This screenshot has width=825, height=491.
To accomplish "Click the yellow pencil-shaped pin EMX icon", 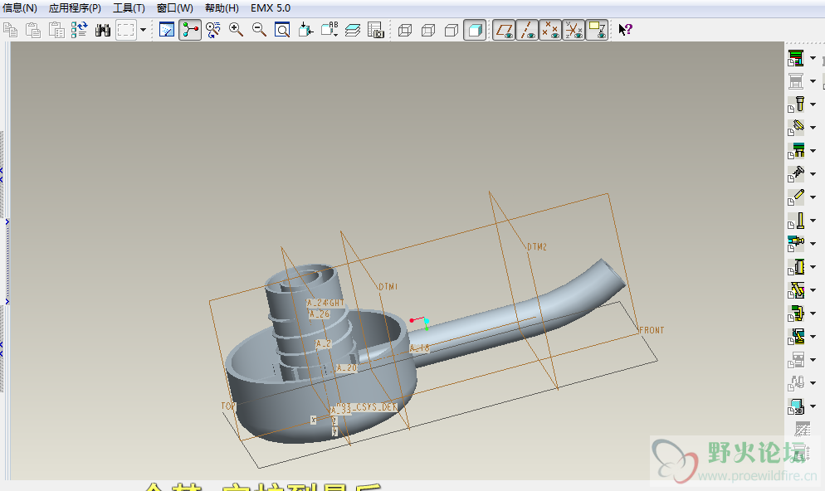I will [796, 197].
